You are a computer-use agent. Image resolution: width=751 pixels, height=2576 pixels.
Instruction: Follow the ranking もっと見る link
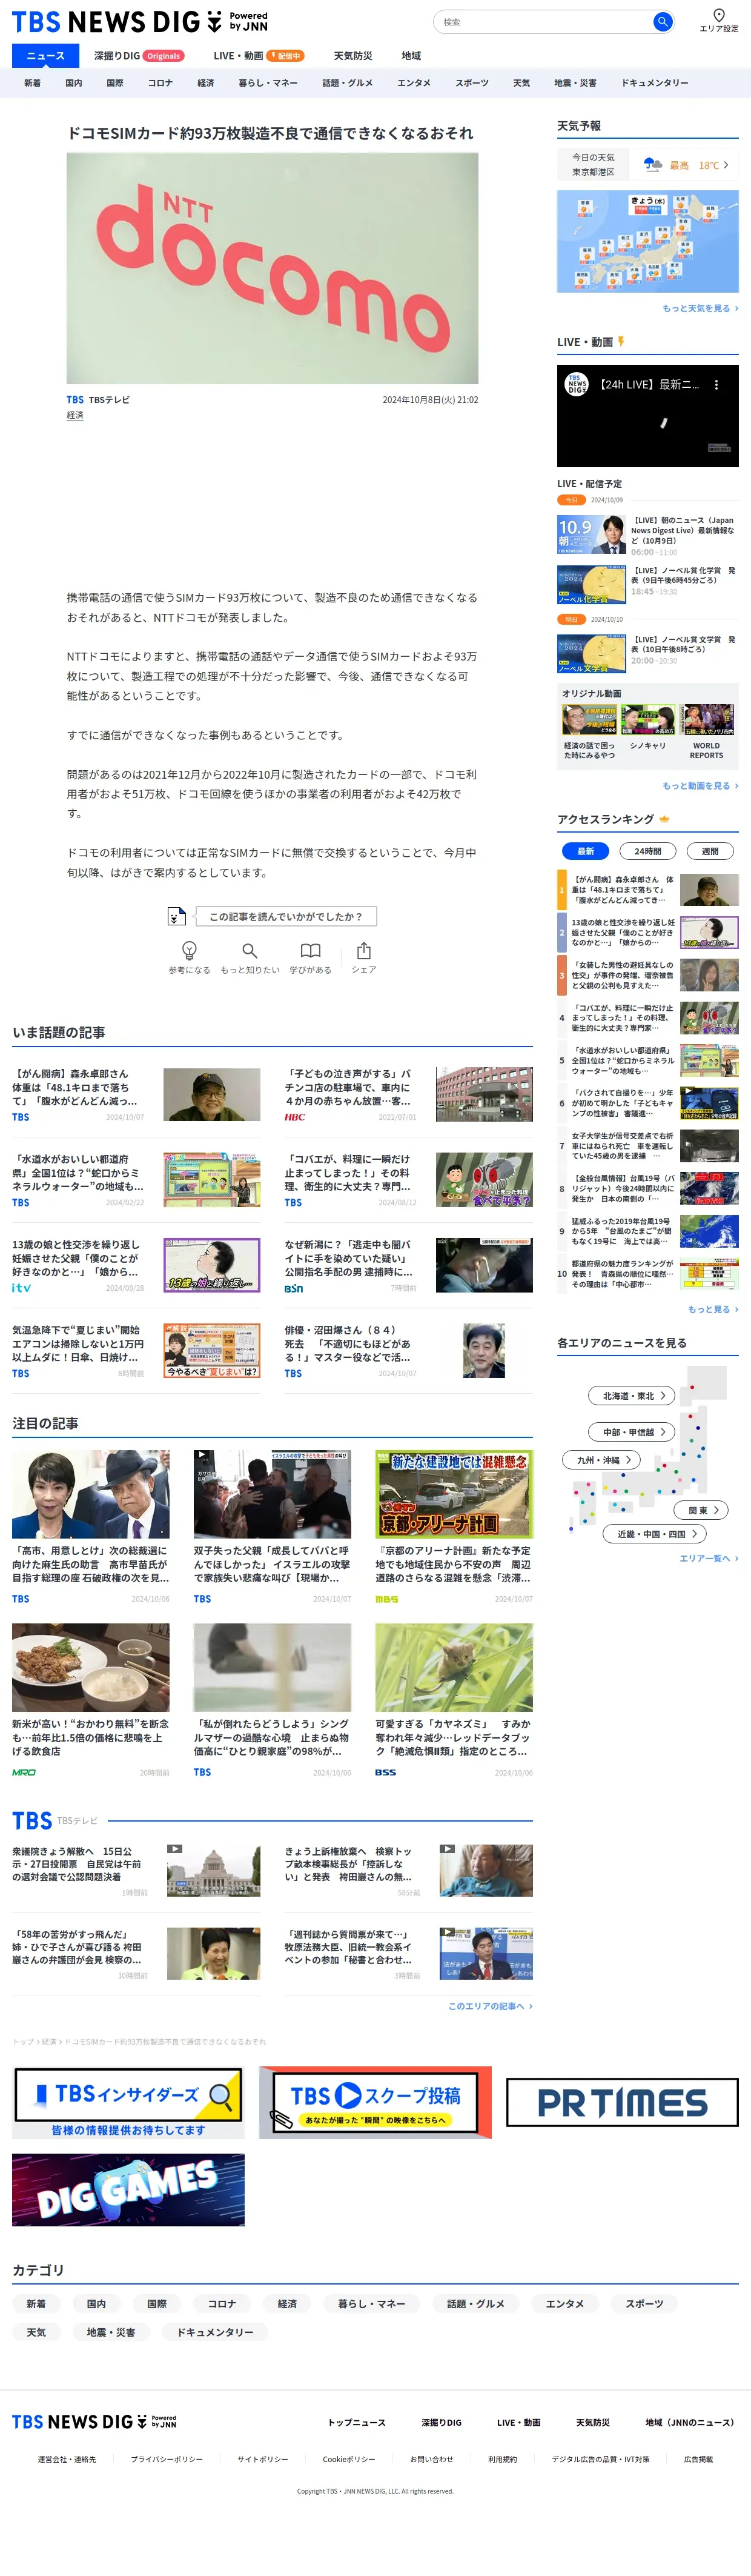coord(713,1309)
